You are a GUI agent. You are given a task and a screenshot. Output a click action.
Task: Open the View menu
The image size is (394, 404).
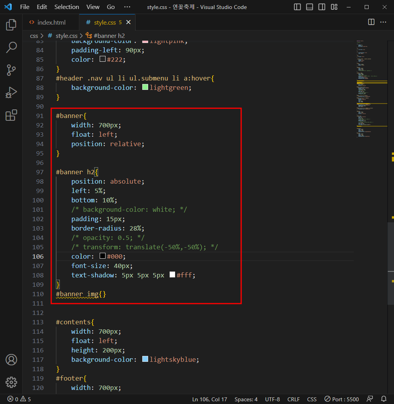coord(93,7)
